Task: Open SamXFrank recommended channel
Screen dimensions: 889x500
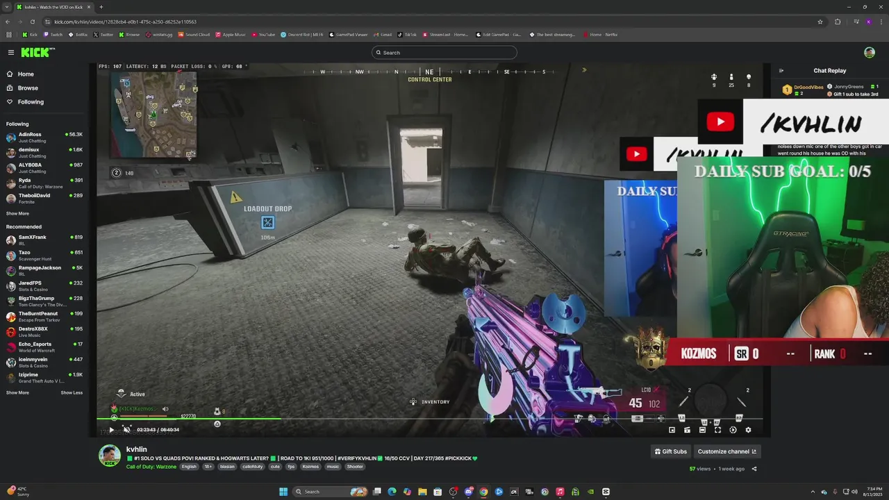Action: (44, 240)
